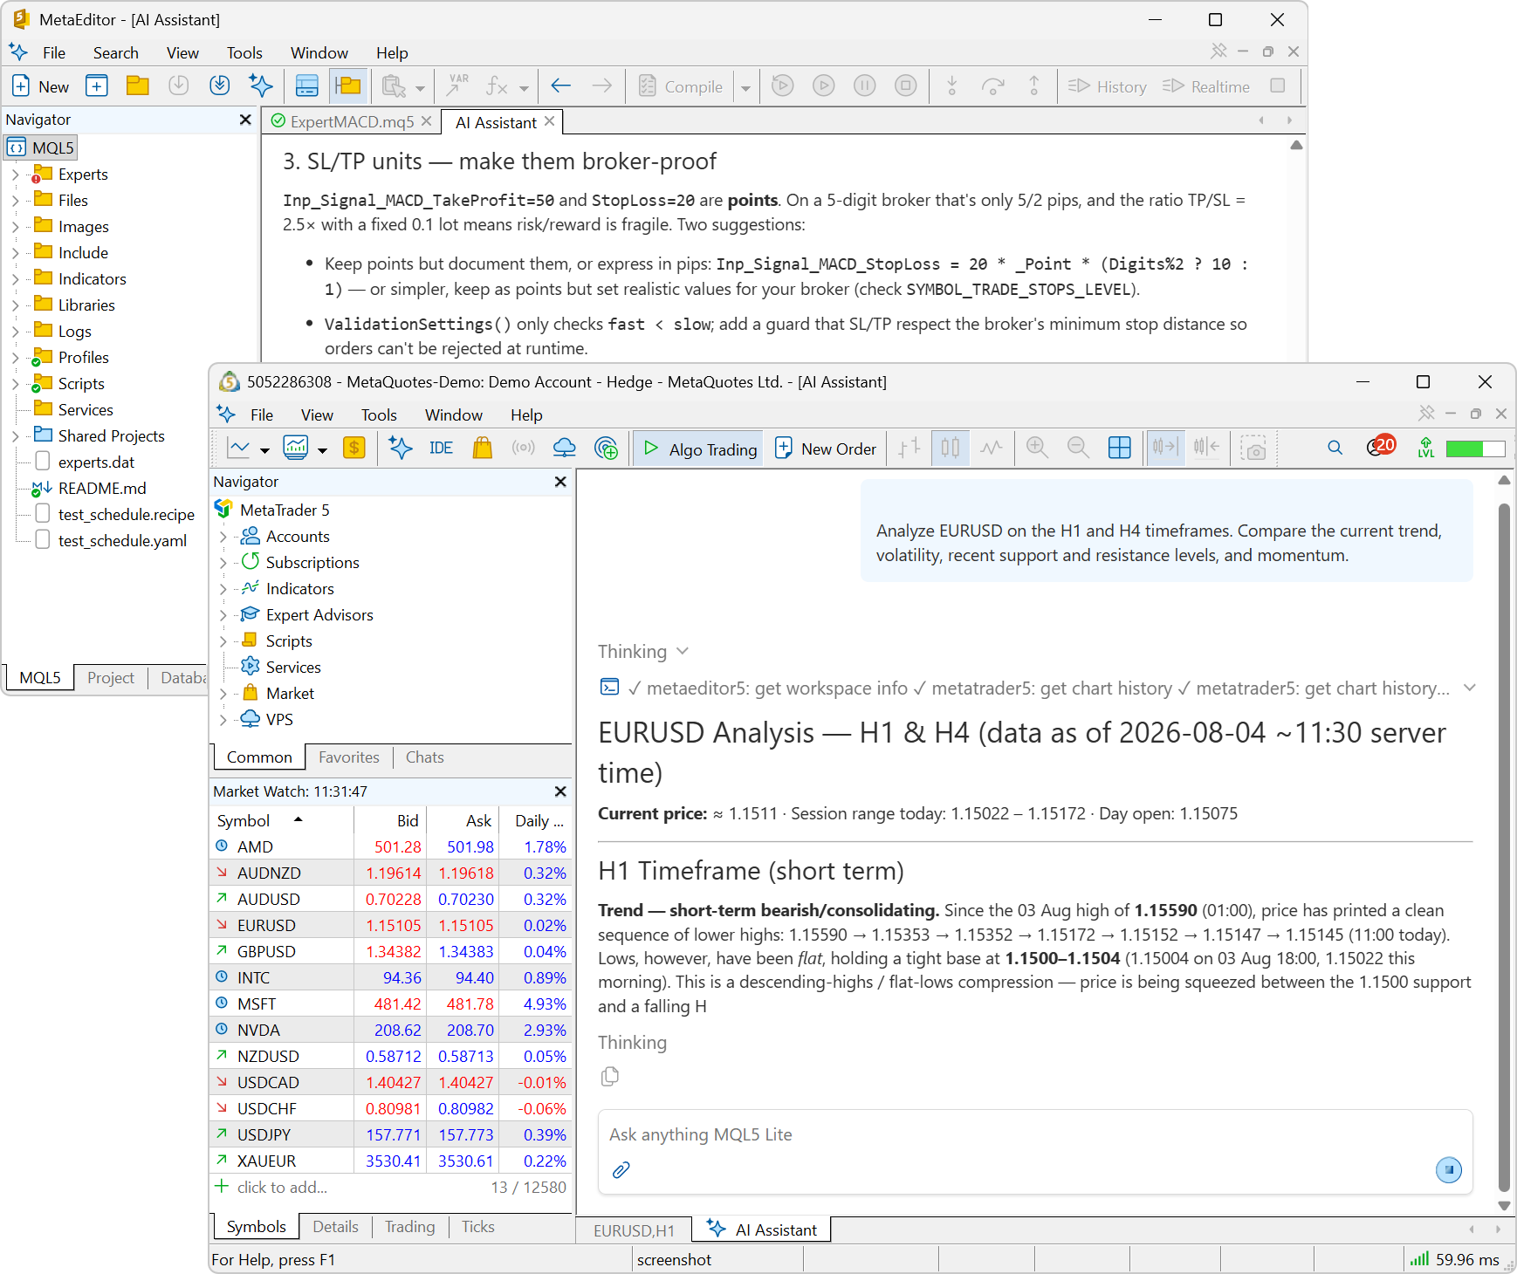Click the green progress bar in MetaTrader toolbar

point(1476,449)
